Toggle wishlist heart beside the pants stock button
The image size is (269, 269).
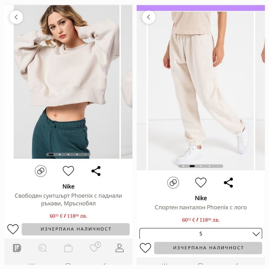(145, 248)
